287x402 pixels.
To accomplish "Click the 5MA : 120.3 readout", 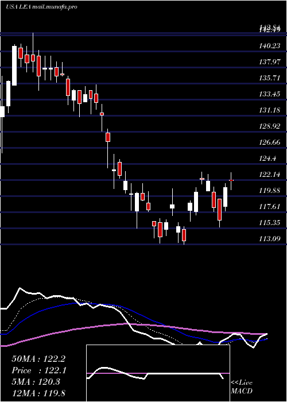I will pos(36,382).
